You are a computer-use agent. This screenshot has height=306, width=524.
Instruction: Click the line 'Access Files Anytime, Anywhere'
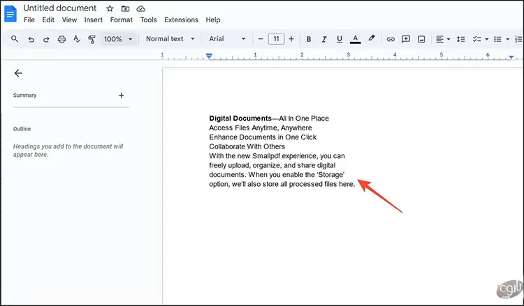click(261, 128)
